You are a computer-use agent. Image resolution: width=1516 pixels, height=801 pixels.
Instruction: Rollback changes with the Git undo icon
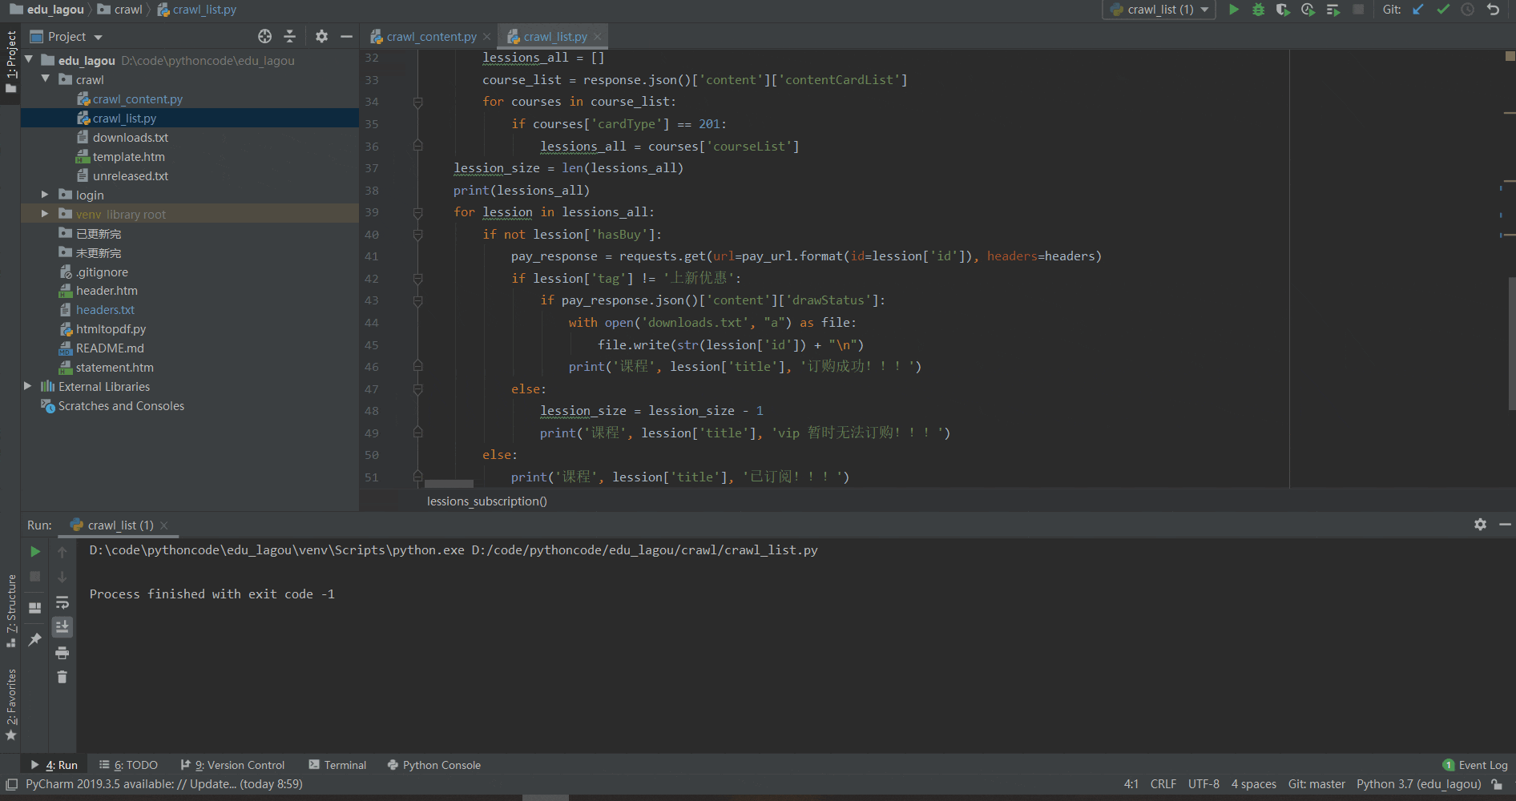click(1494, 10)
